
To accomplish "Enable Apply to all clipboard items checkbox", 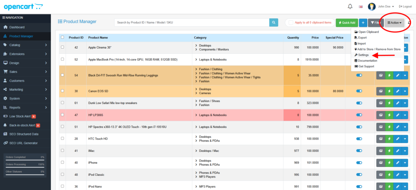I will [291, 23].
